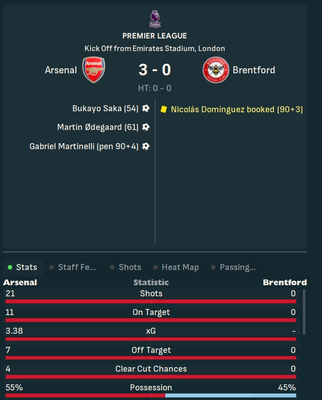This screenshot has height=400, width=322.
Task: Click the Brentford team name link
Action: pyautogui.click(x=254, y=70)
